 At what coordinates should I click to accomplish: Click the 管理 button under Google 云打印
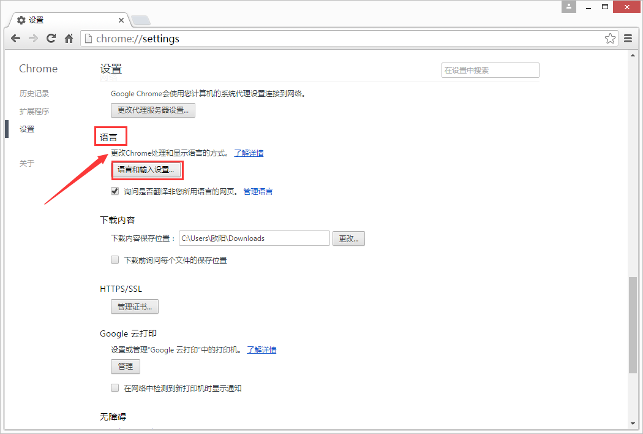(126, 366)
